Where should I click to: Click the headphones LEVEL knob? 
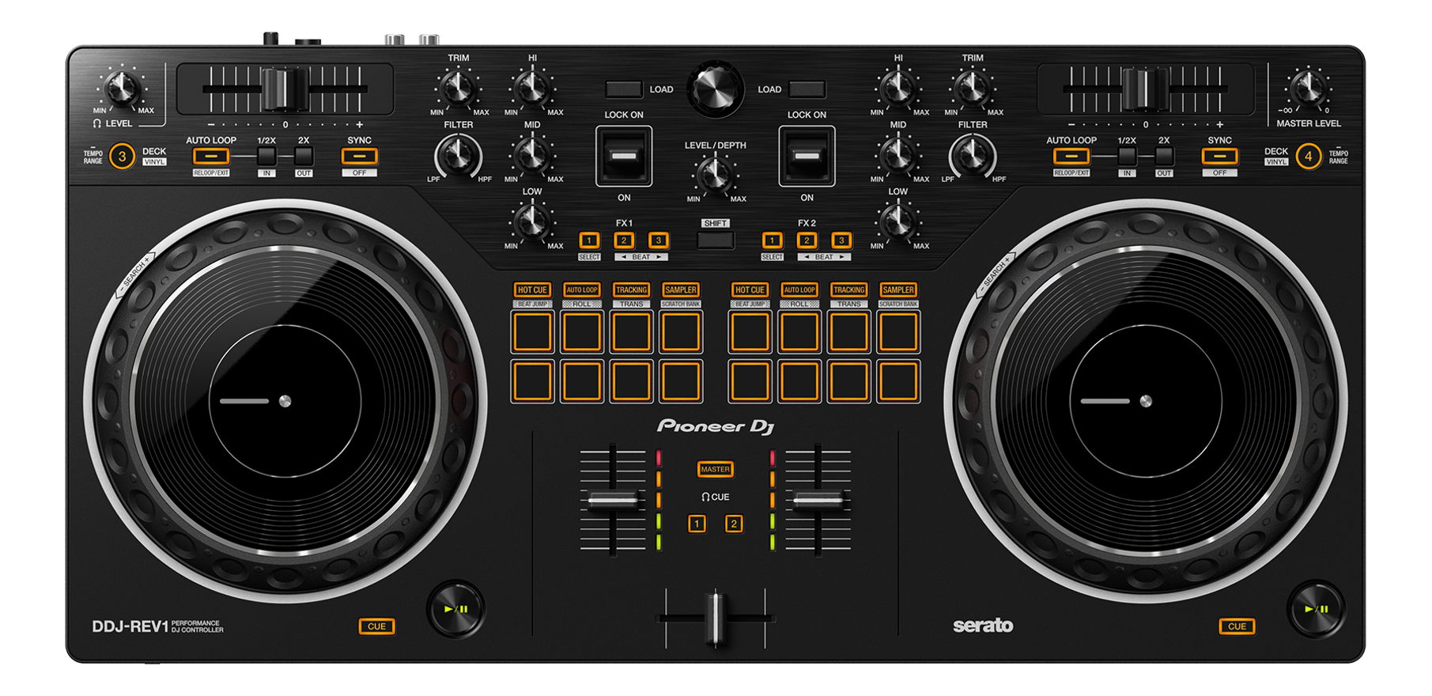(122, 88)
